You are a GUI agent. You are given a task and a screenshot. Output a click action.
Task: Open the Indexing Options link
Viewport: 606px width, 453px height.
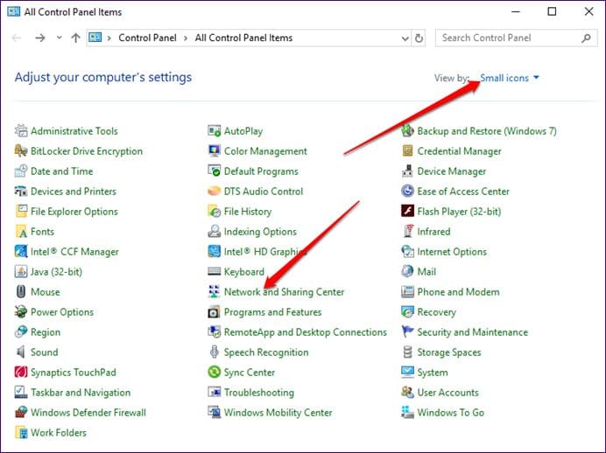click(x=260, y=232)
